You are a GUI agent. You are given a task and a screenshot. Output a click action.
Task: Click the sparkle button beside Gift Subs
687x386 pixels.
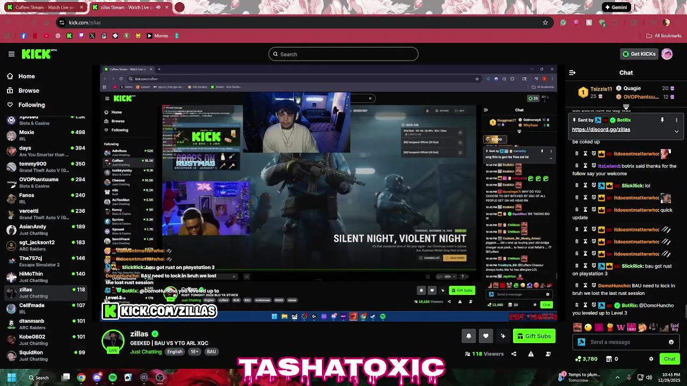503,336
